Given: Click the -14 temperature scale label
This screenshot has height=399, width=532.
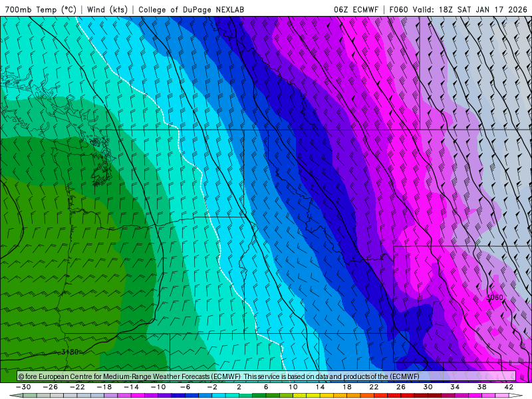Looking at the screenshot, I should point(131,387).
